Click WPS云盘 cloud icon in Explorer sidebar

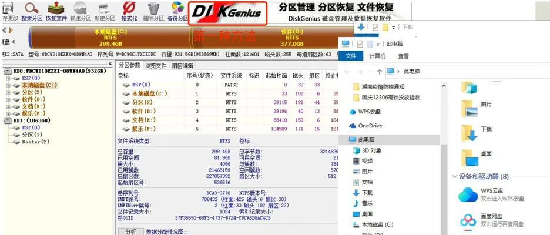click(353, 112)
